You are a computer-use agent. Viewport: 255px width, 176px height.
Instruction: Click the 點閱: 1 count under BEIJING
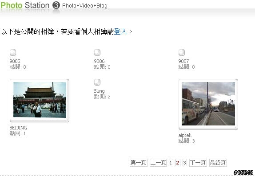18,133
